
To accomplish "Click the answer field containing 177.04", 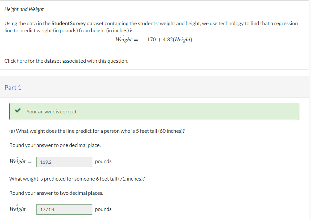I will (x=64, y=209).
